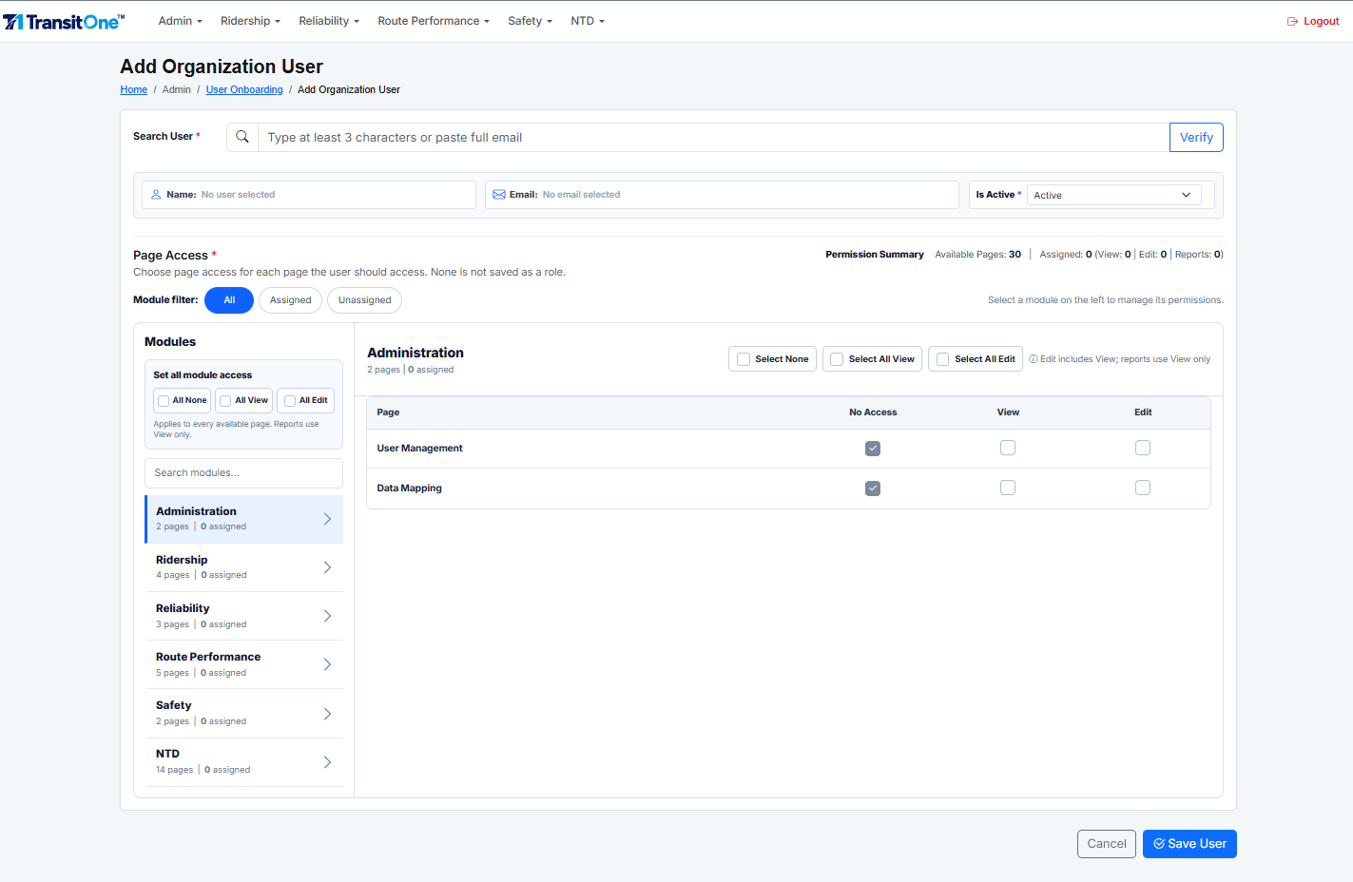Tick the Select All View checkbox
The width and height of the screenshot is (1353, 882).
tap(837, 359)
